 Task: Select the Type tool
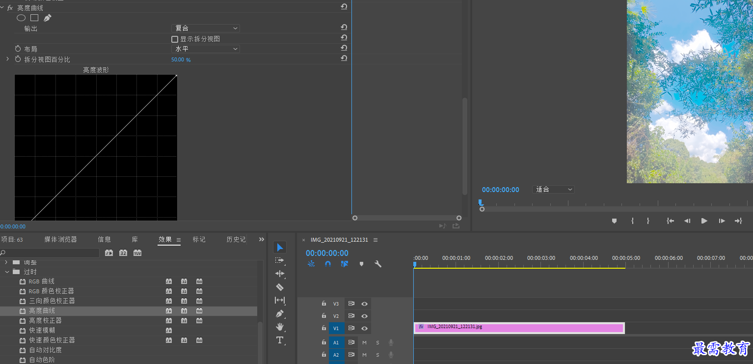(x=280, y=340)
